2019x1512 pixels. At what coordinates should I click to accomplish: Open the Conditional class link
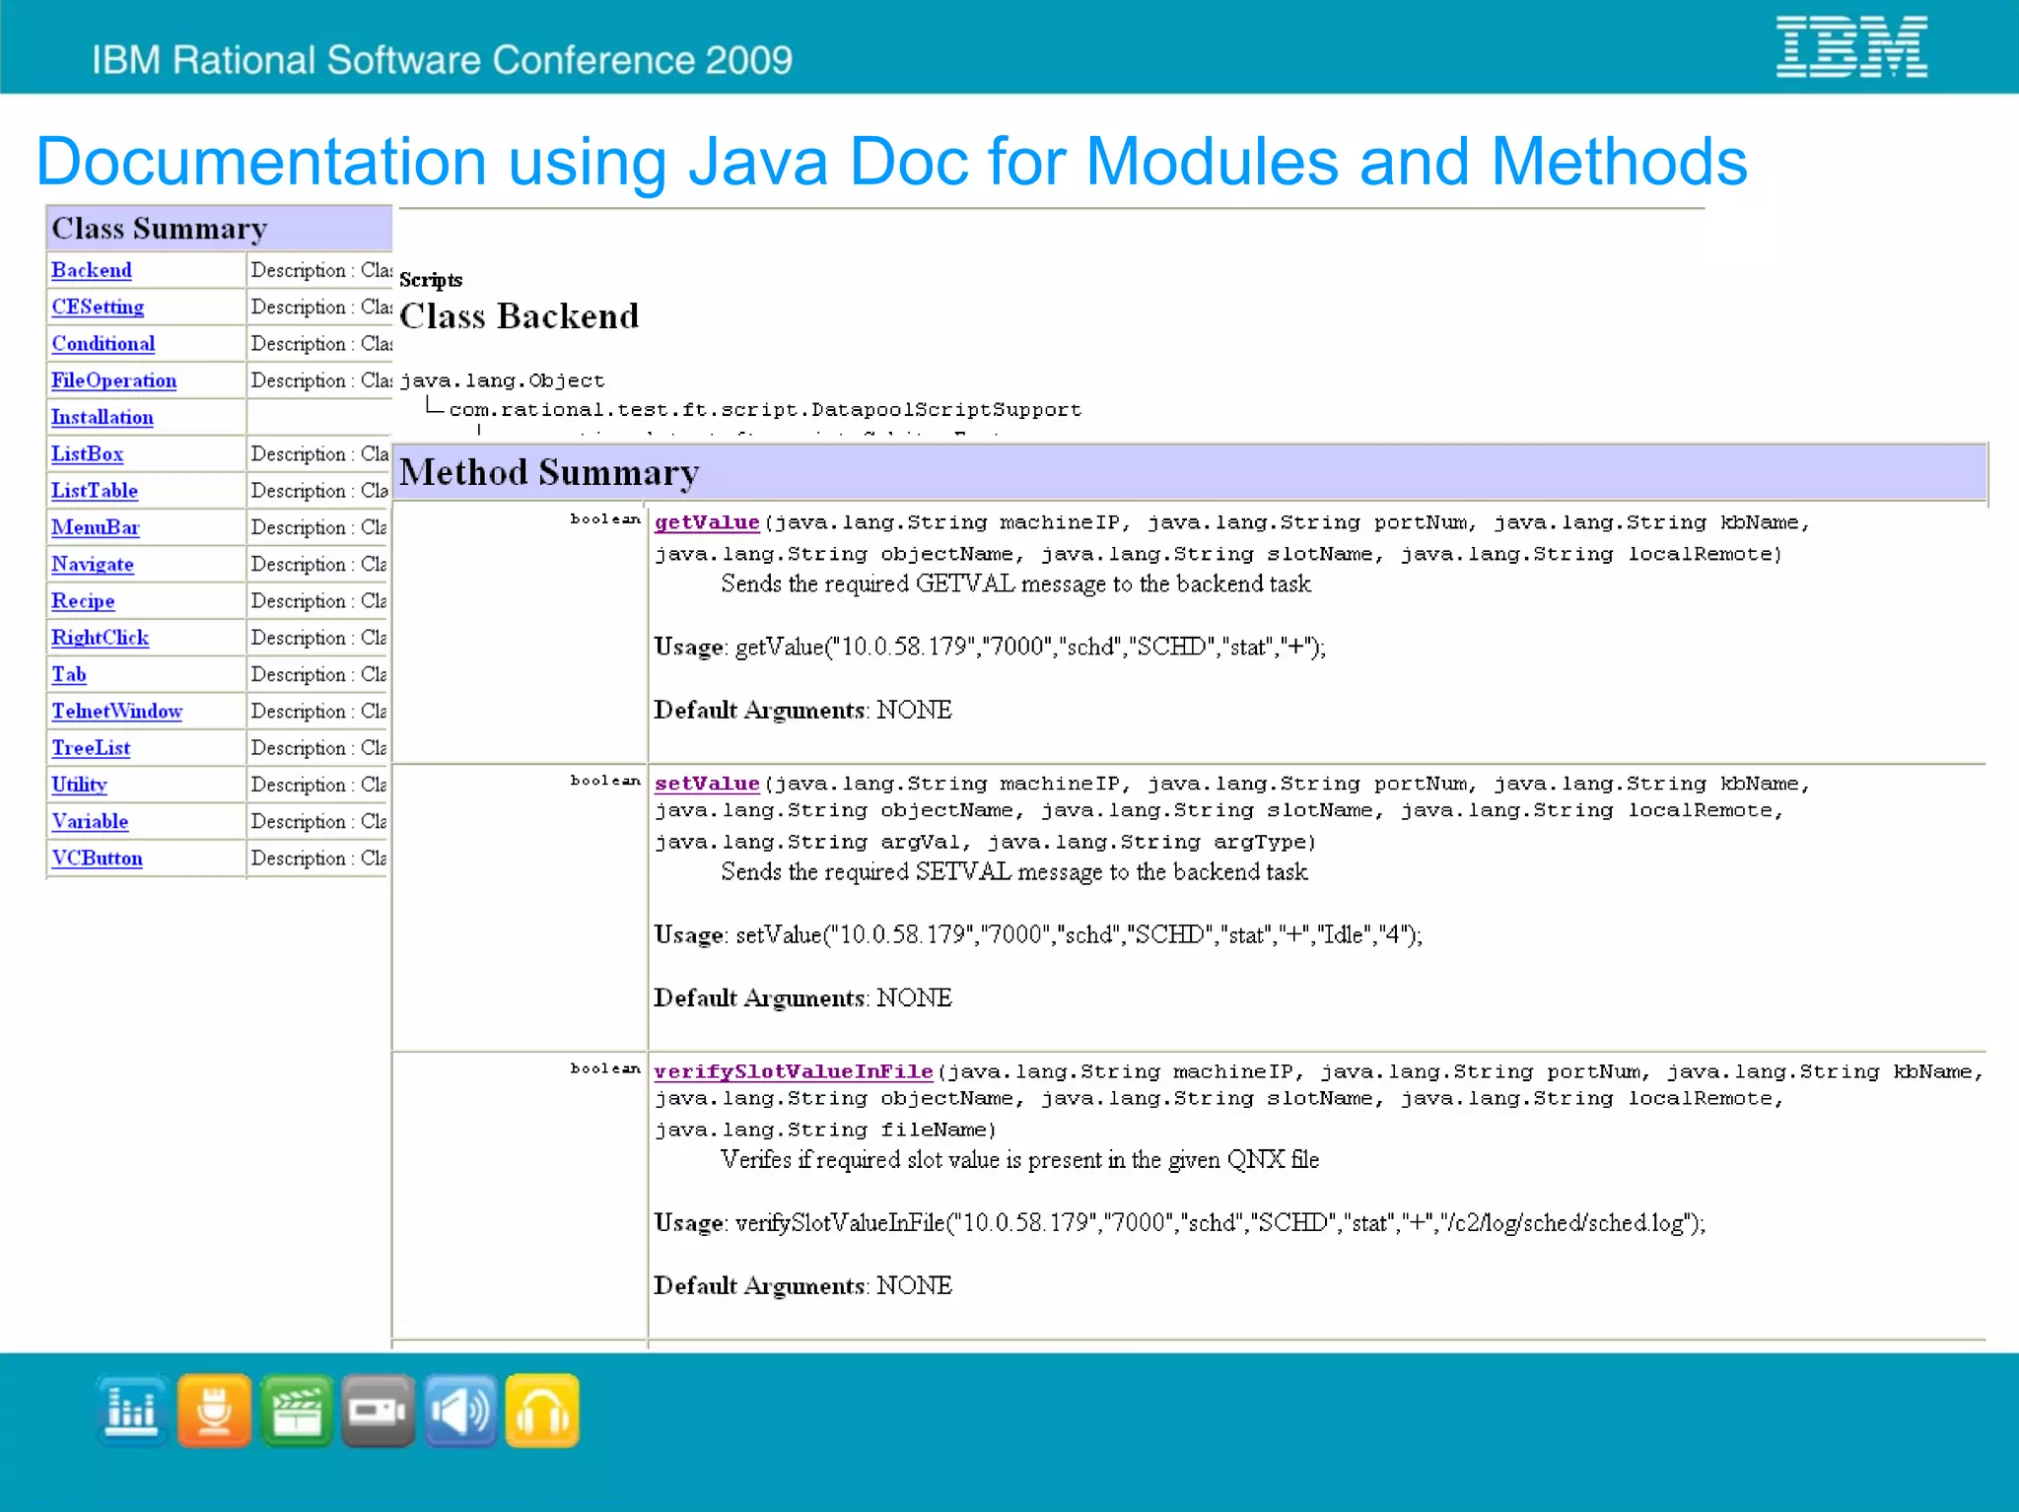104,344
